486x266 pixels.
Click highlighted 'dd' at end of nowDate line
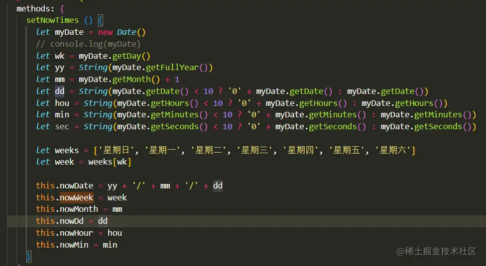pyautogui.click(x=218, y=185)
